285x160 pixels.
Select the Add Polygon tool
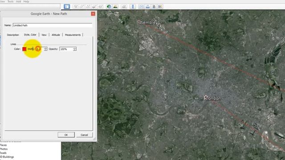point(82,7)
